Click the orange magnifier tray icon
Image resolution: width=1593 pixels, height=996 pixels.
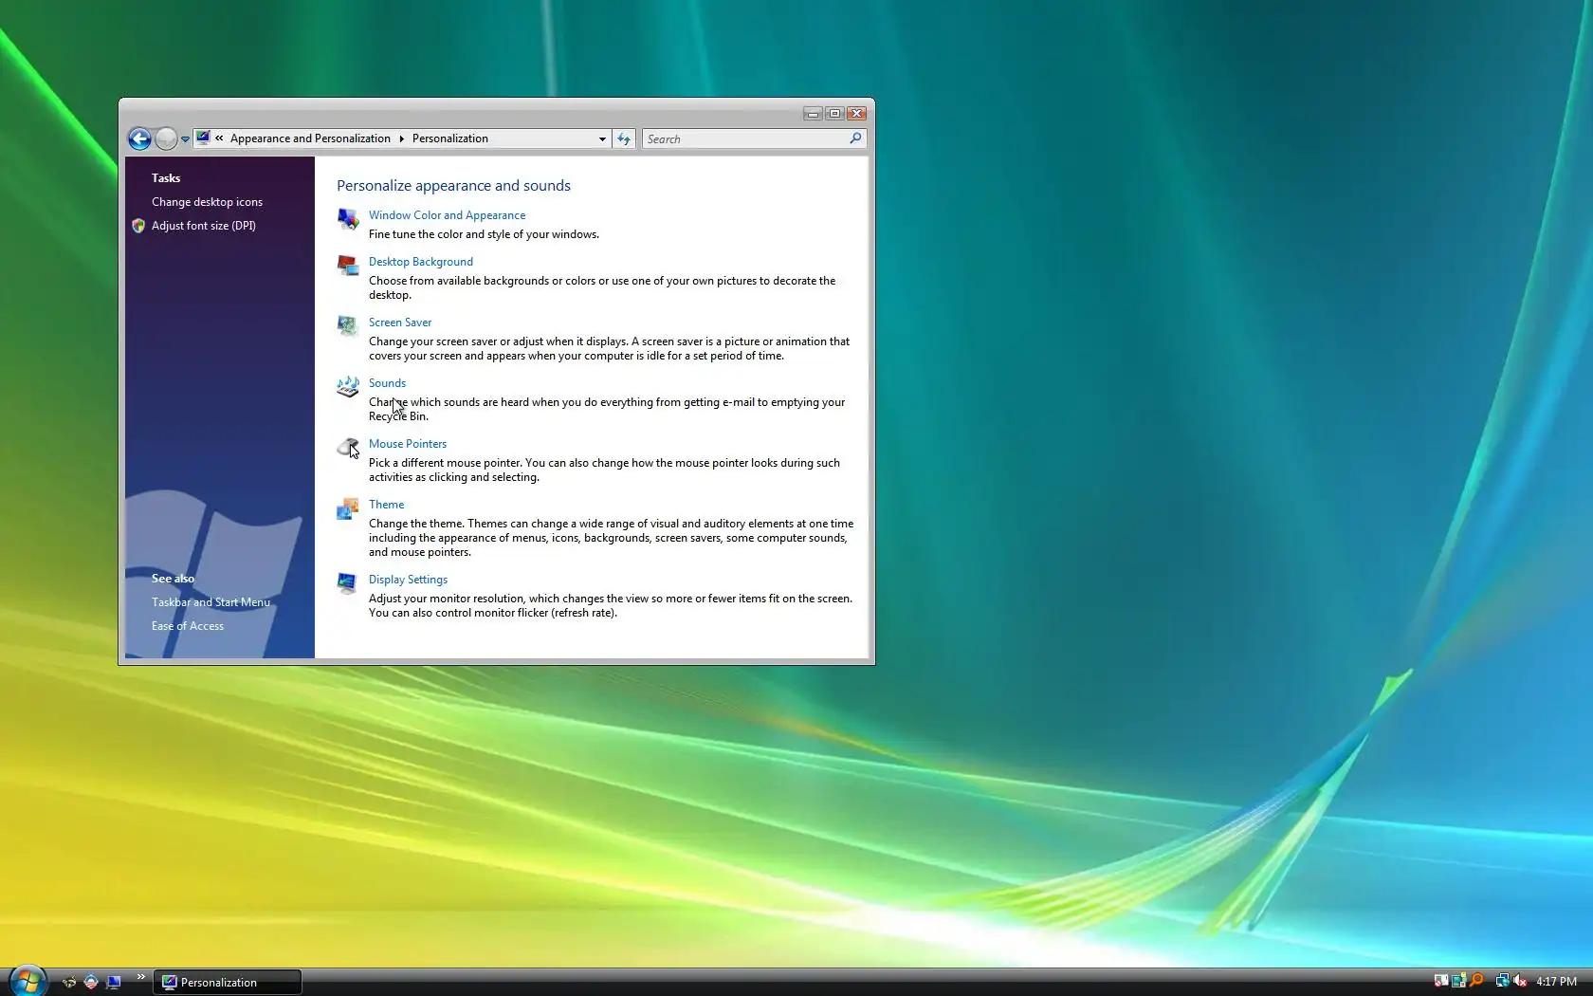click(x=1476, y=981)
